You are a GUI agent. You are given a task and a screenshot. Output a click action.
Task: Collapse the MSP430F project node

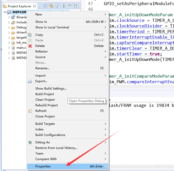click(x=5, y=12)
